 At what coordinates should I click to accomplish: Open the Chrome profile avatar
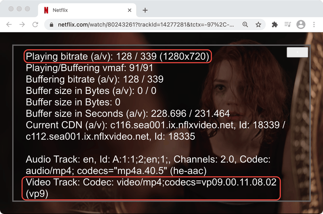coord(301,25)
